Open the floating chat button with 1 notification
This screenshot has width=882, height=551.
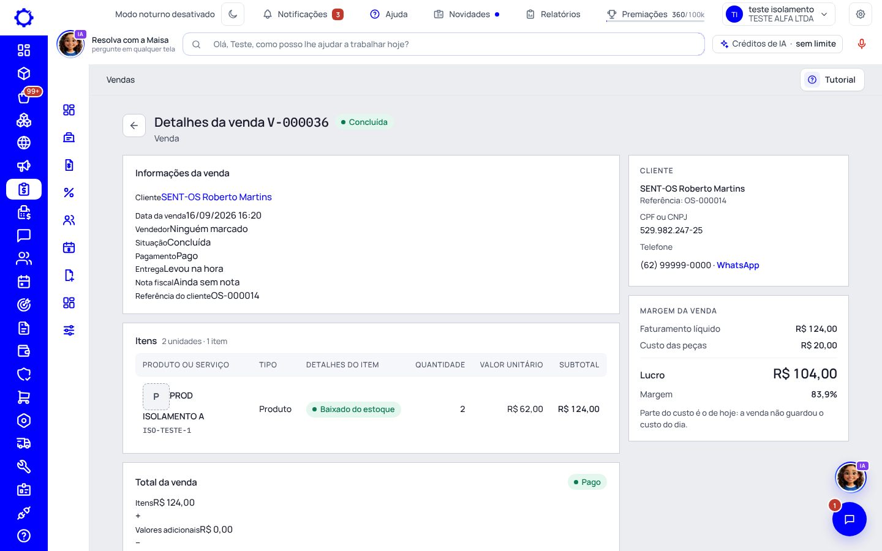(x=850, y=519)
